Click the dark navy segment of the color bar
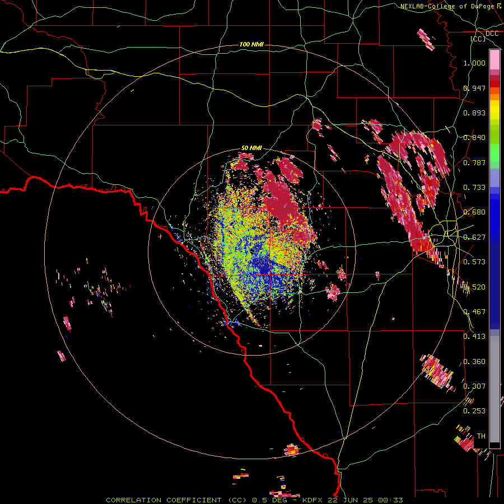Viewport: 504px width, 504px height. pyautogui.click(x=494, y=283)
